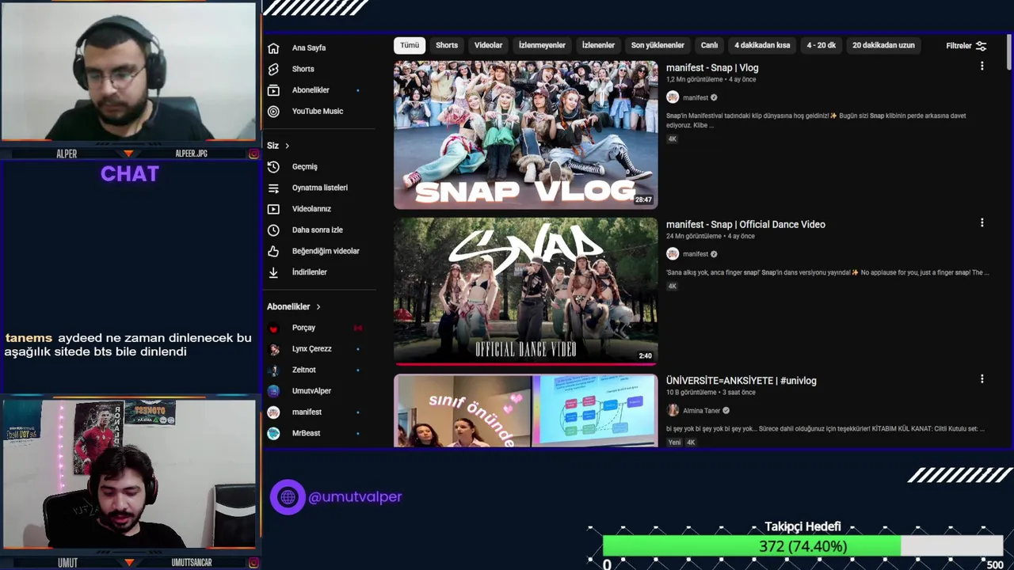Open the Videolarınız icon

pyautogui.click(x=273, y=209)
